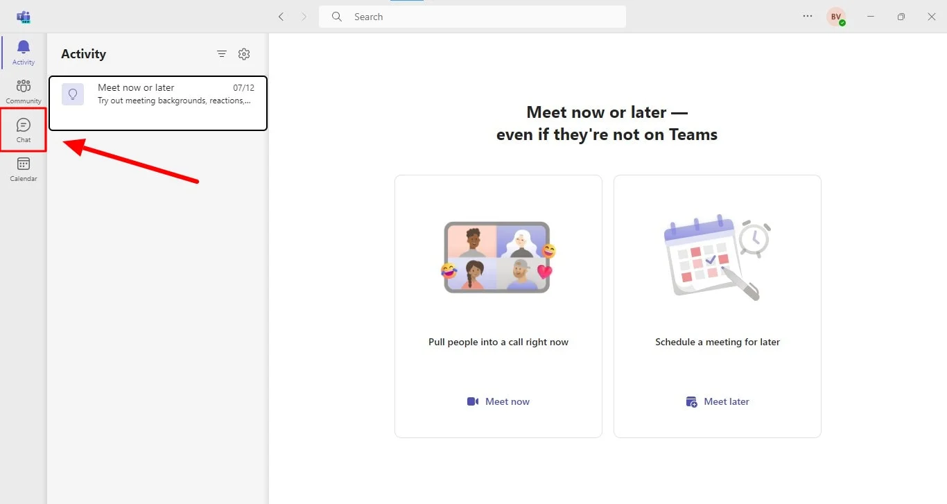Click the search magnifier icon
The height and width of the screenshot is (504, 947).
337,17
